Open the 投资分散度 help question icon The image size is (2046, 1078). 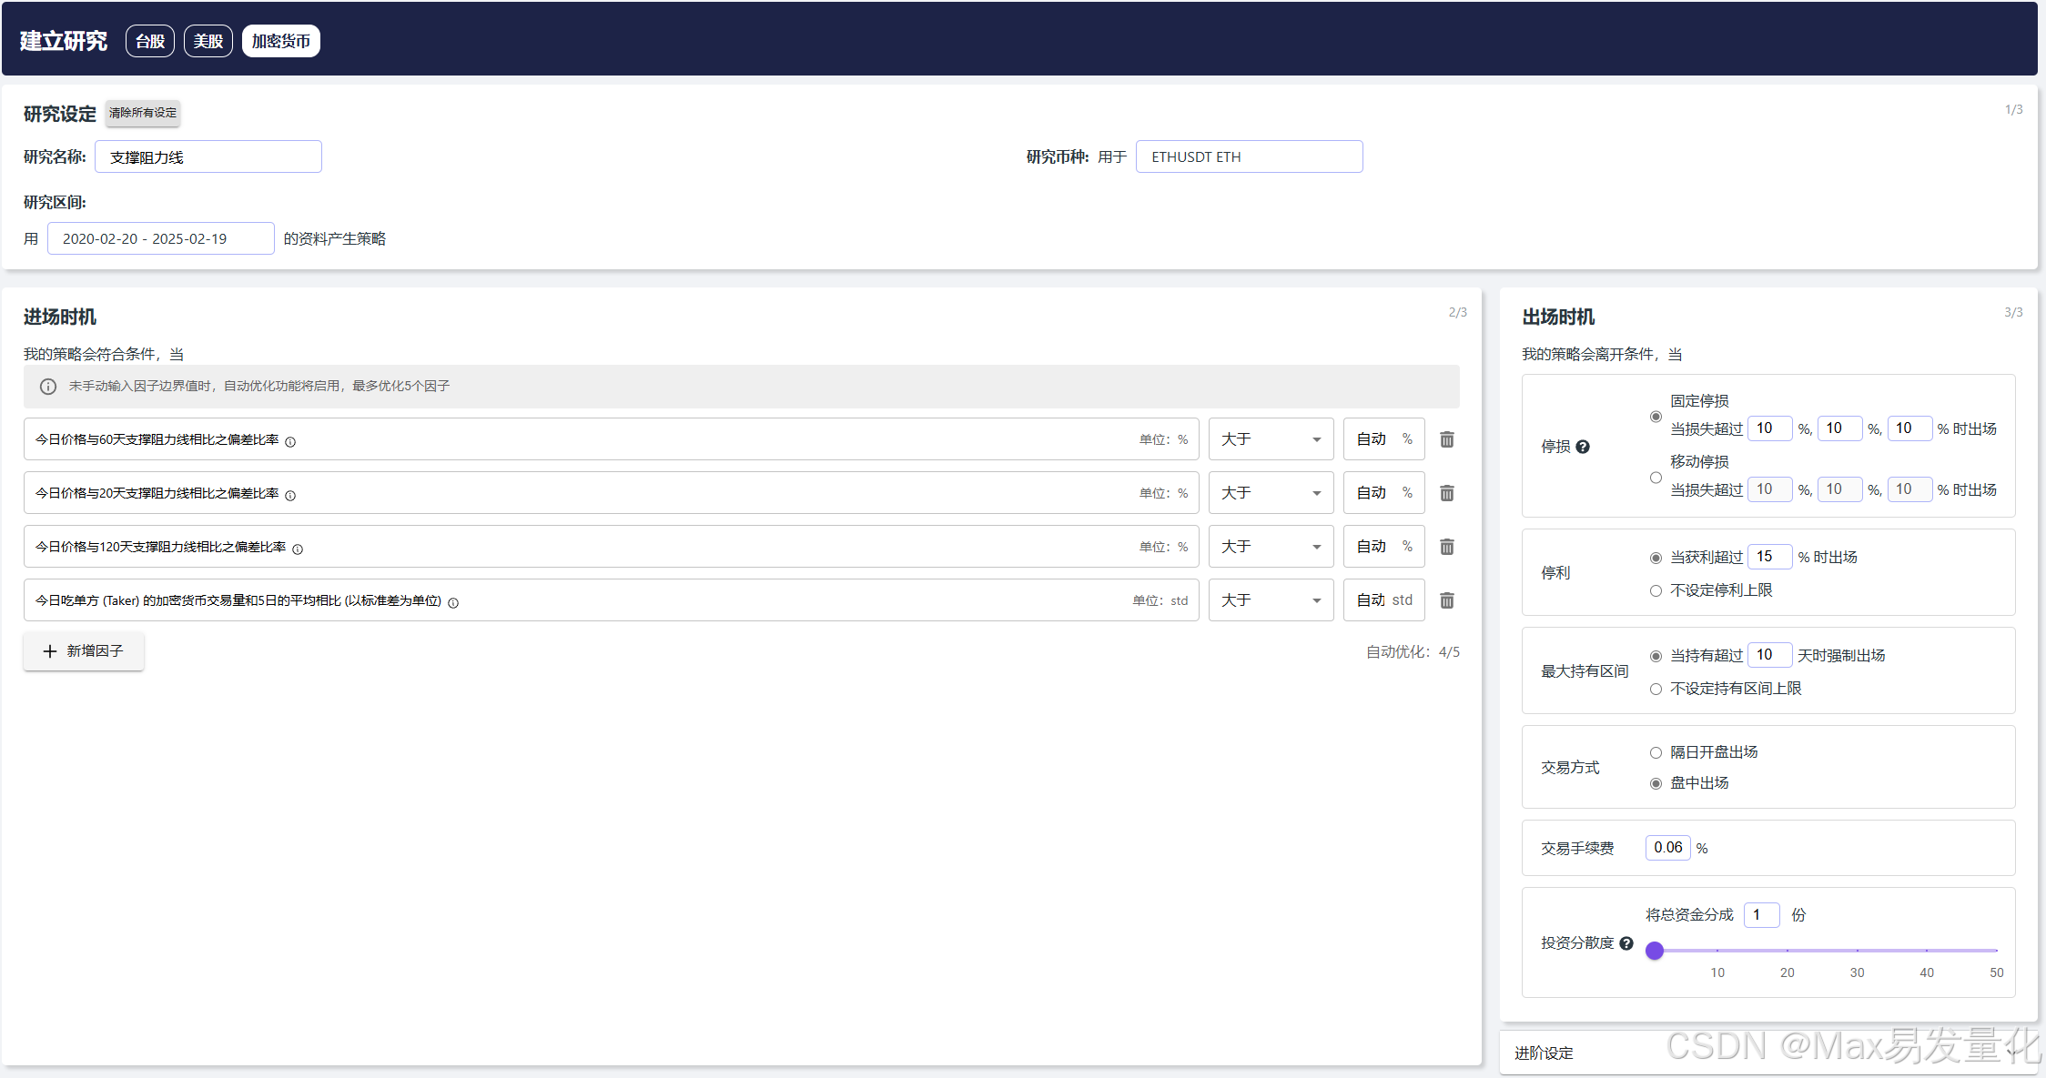(1626, 943)
